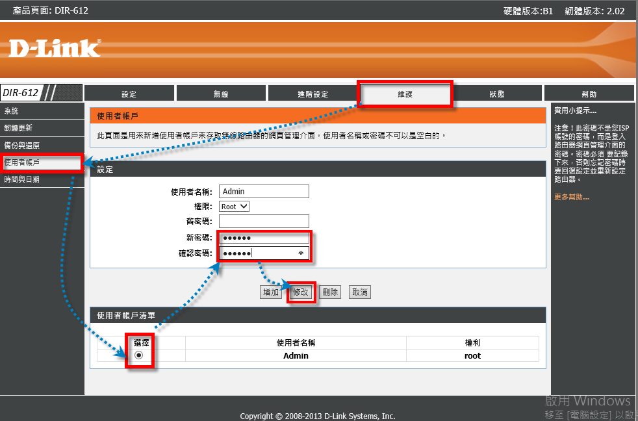Go to the 狀態 tab
Screen dimensions: 638x421
pyautogui.click(x=497, y=94)
